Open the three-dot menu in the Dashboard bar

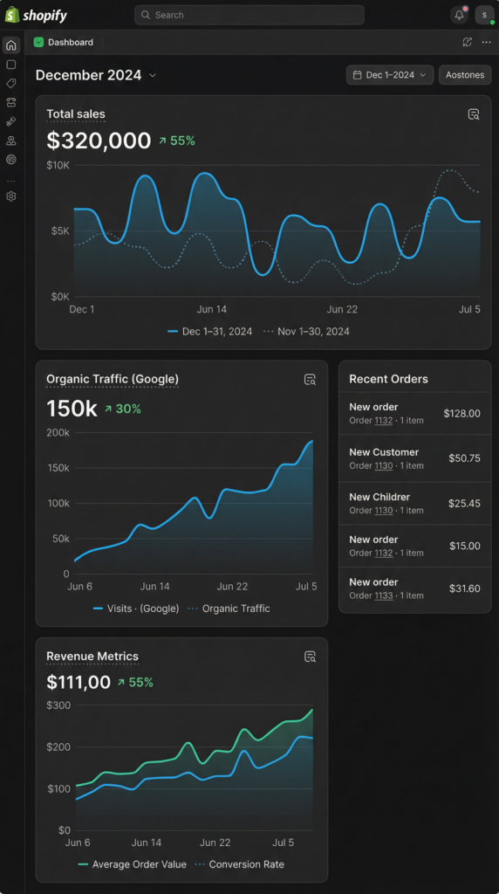click(x=486, y=42)
